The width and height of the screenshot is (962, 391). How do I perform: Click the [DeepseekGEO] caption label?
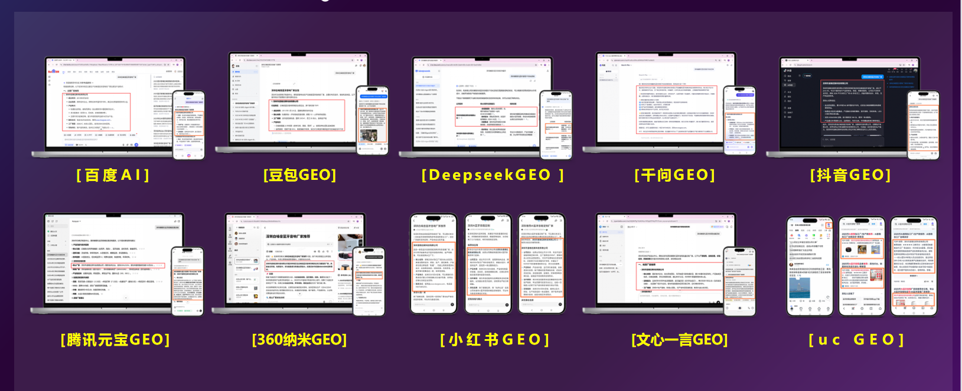pos(493,175)
